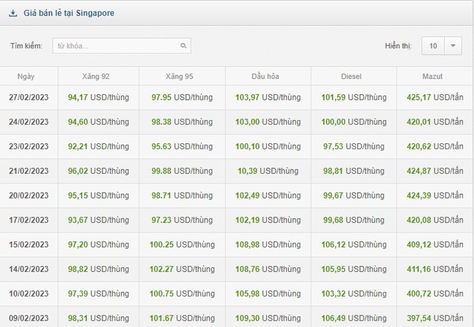Screen dimensions: 474x327
Task: Sort by the Dầu hỏa column header
Action: coord(265,77)
